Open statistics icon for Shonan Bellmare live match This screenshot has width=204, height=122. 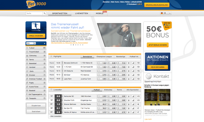133,104
